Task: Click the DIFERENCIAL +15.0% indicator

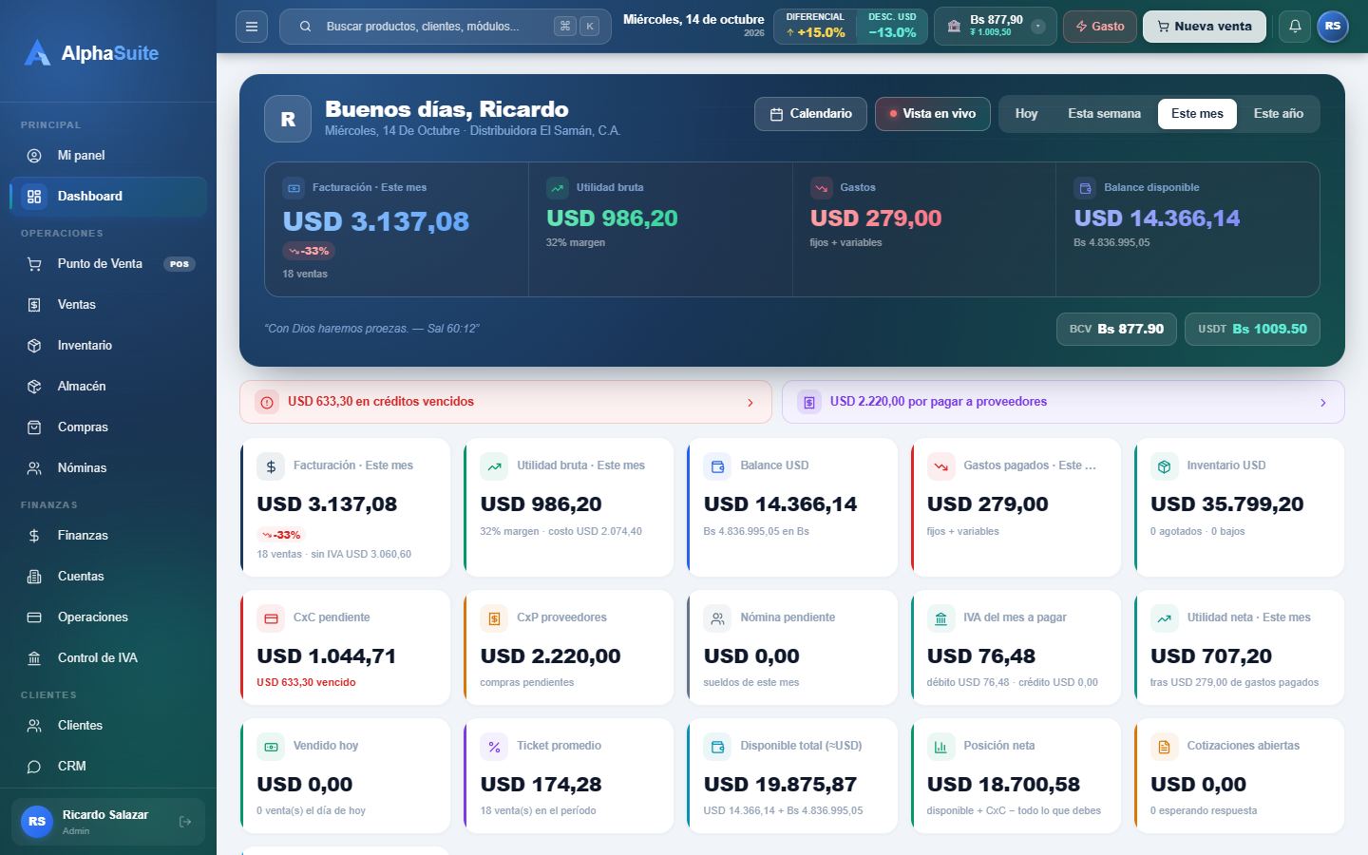Action: coord(815,27)
